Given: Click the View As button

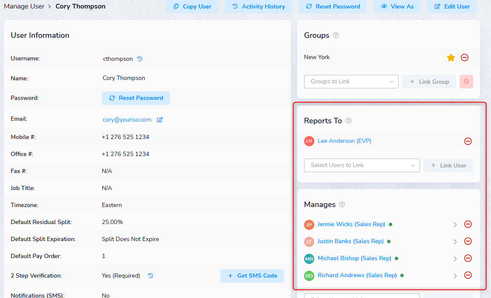Looking at the screenshot, I should tap(397, 6).
